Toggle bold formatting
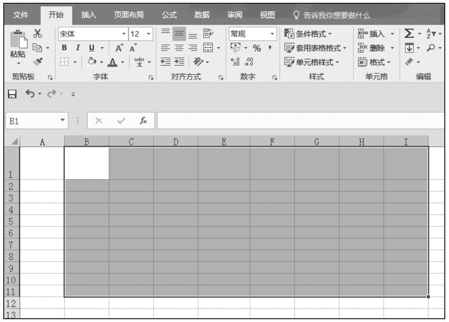The height and width of the screenshot is (322, 449). pos(64,47)
